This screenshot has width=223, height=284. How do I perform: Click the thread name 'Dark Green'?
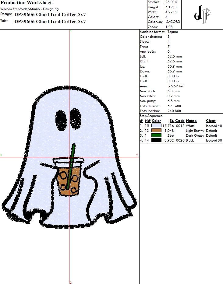click(195, 135)
